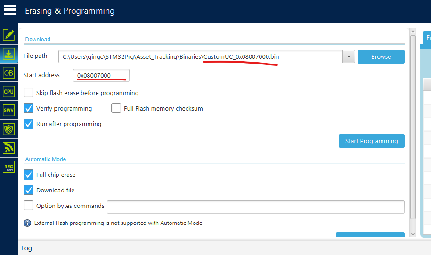Uncheck Verify programming
431x255 pixels.
point(29,108)
